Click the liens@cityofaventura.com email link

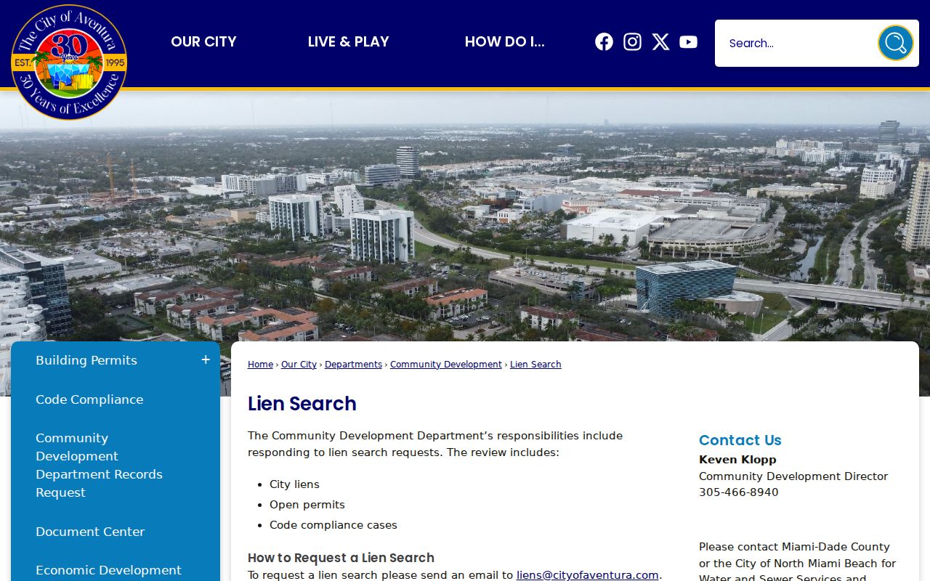point(587,575)
